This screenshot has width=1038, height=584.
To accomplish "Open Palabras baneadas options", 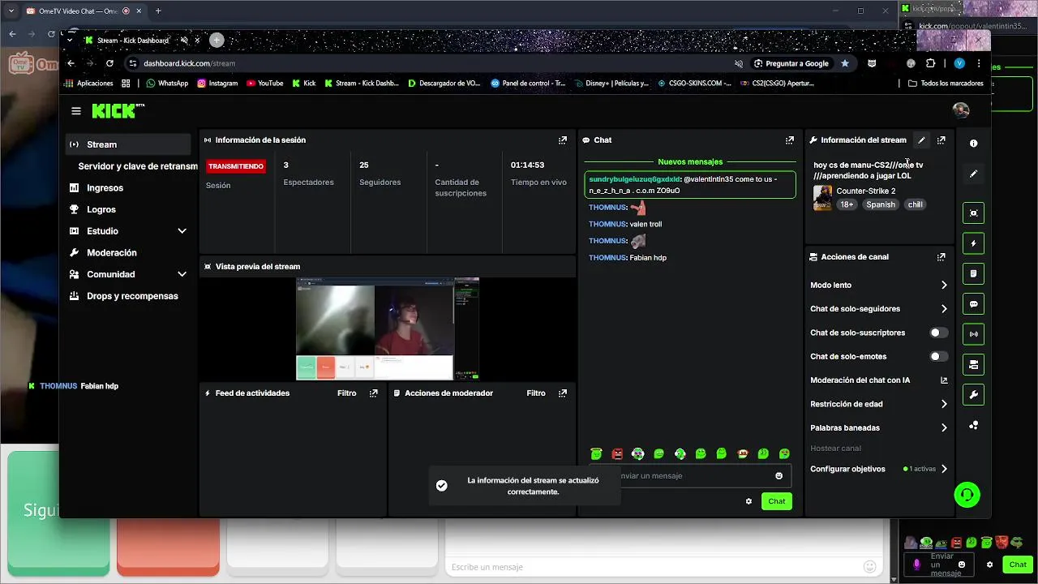I will (879, 427).
